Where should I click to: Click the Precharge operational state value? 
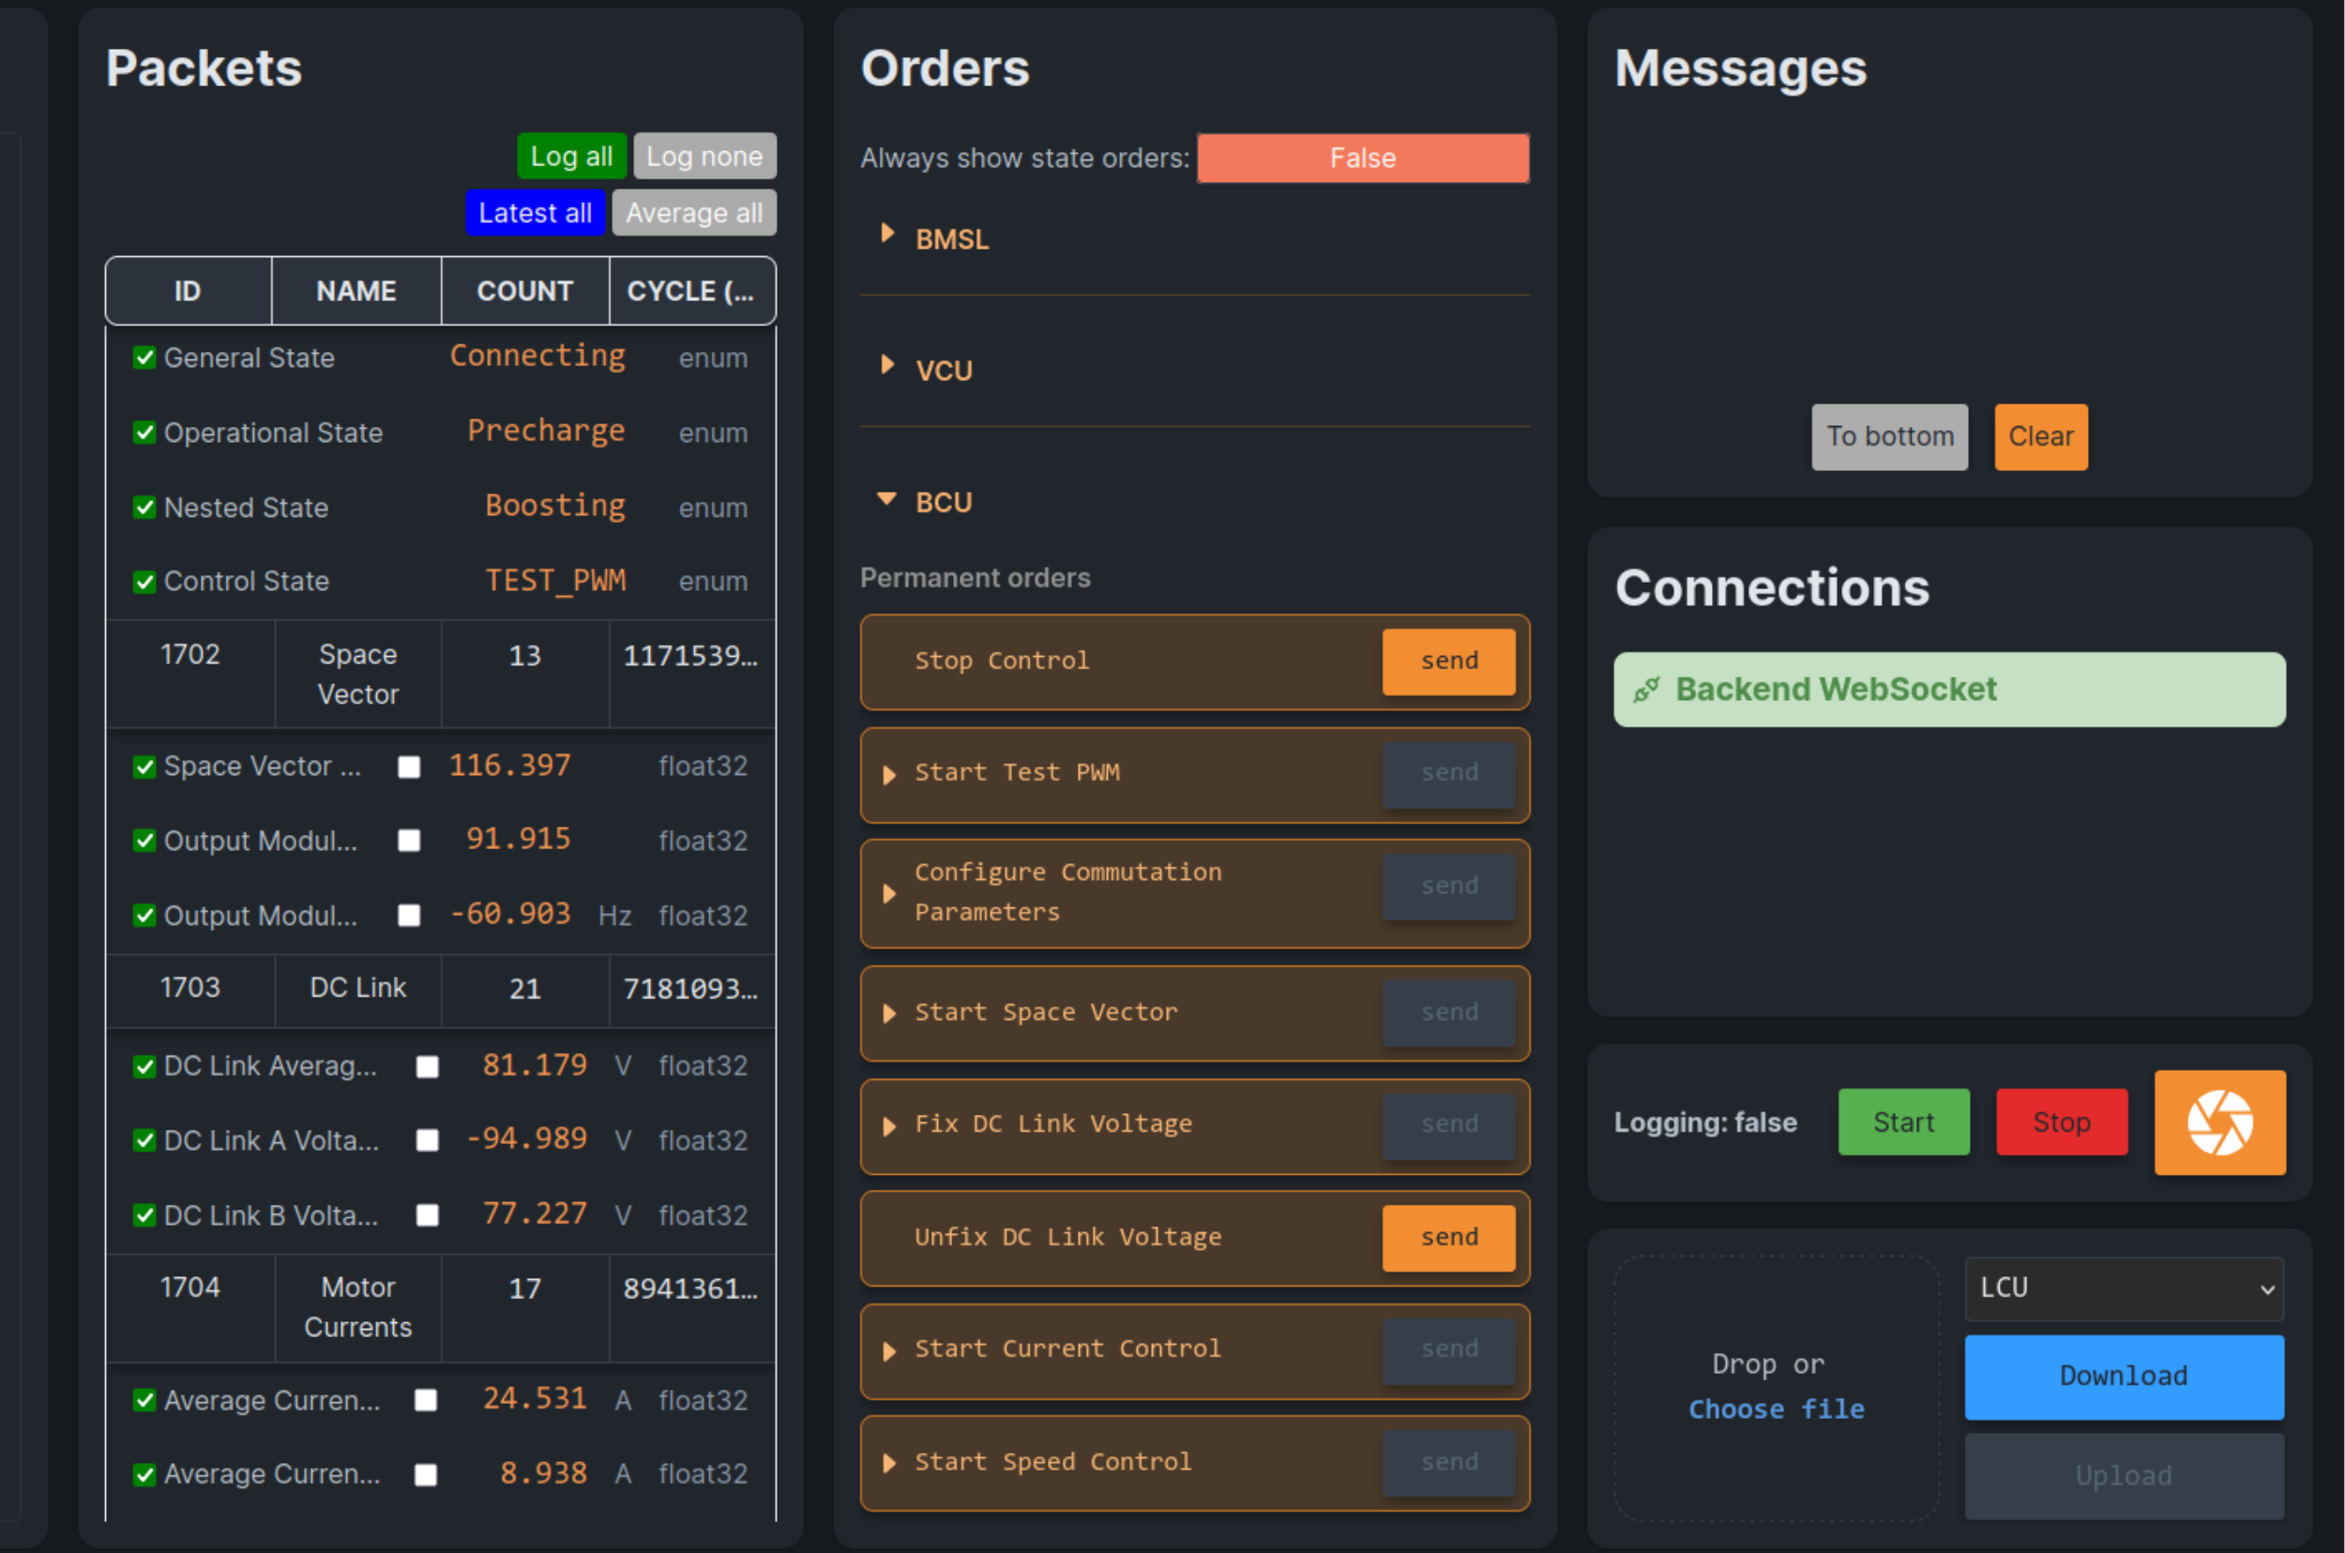point(545,431)
